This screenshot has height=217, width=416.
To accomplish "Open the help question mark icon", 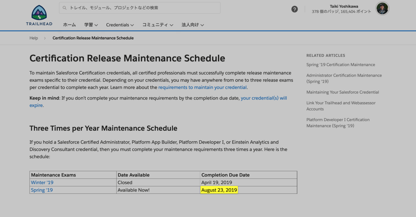I will [x=295, y=9].
